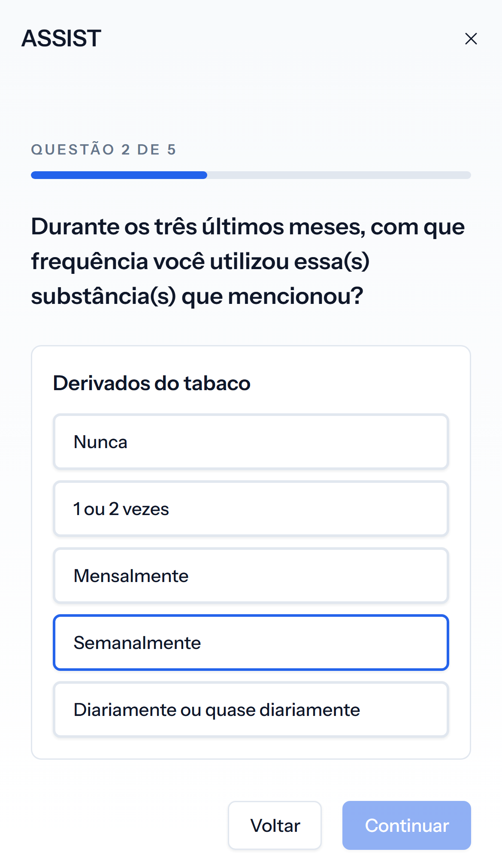Click the question line starting with Durante

tap(248, 227)
